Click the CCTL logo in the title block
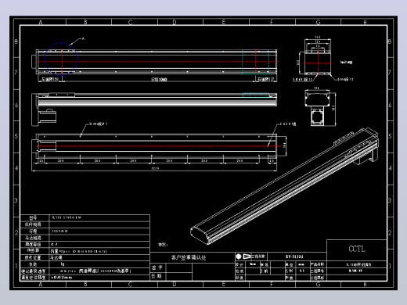Viewport: 407px width, 305px height. tap(357, 249)
